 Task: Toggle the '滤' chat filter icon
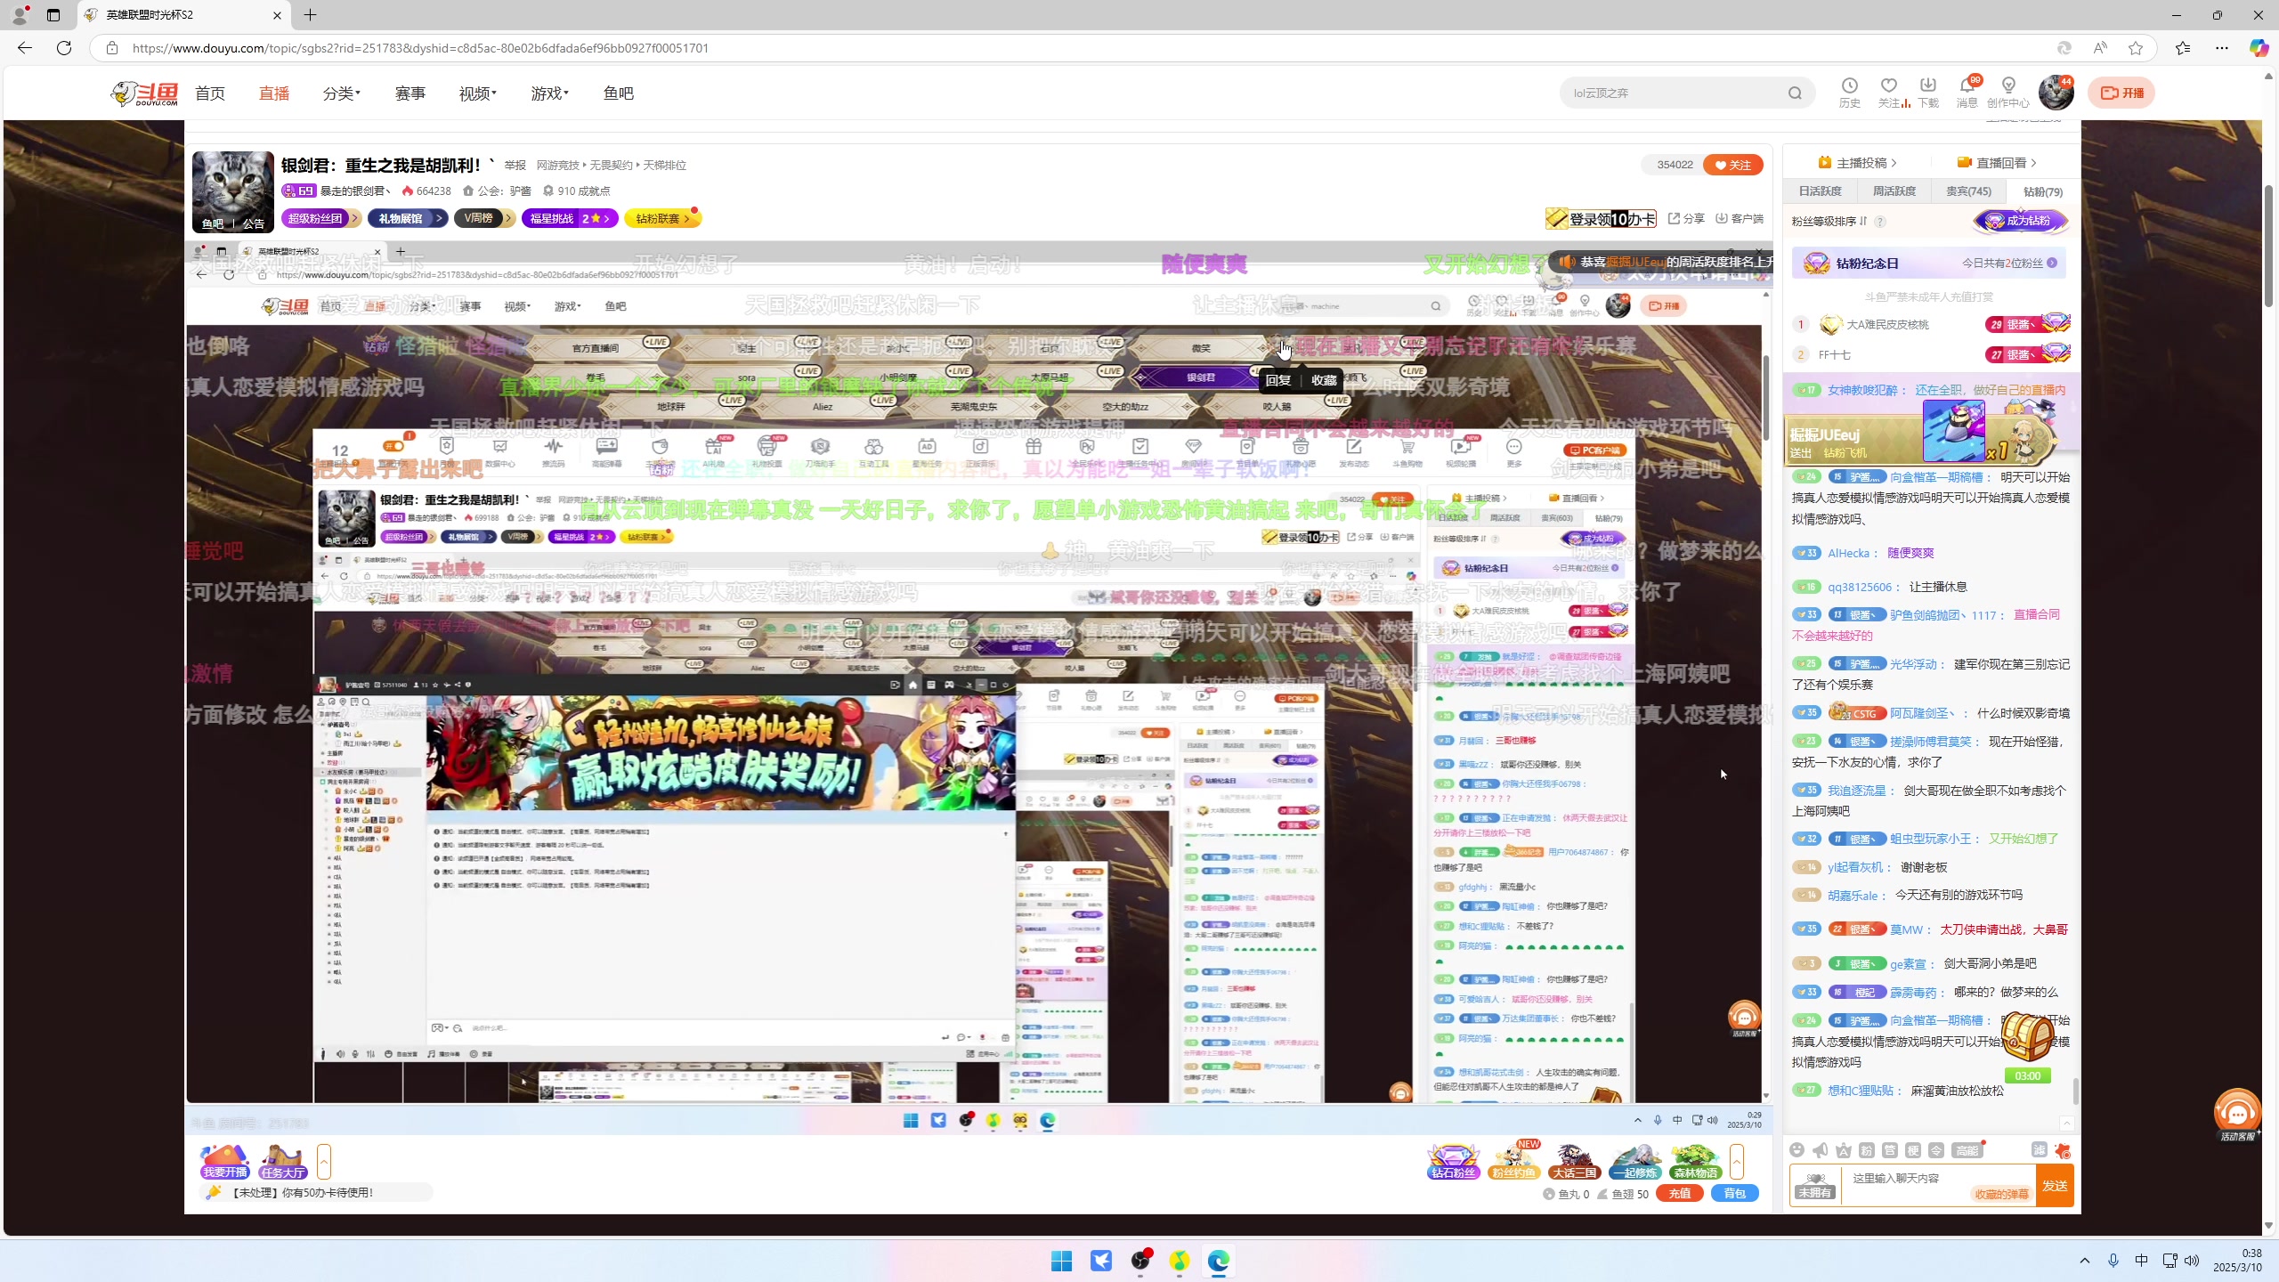coord(2040,1150)
